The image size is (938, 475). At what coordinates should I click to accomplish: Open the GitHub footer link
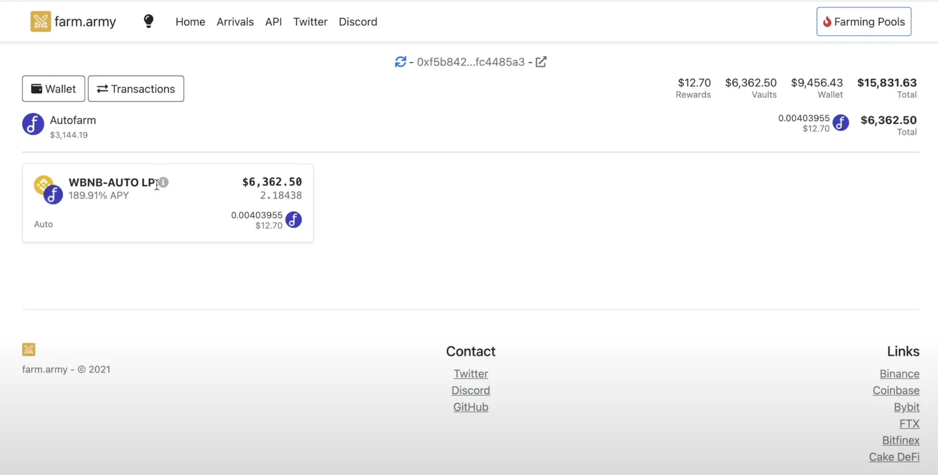(471, 407)
